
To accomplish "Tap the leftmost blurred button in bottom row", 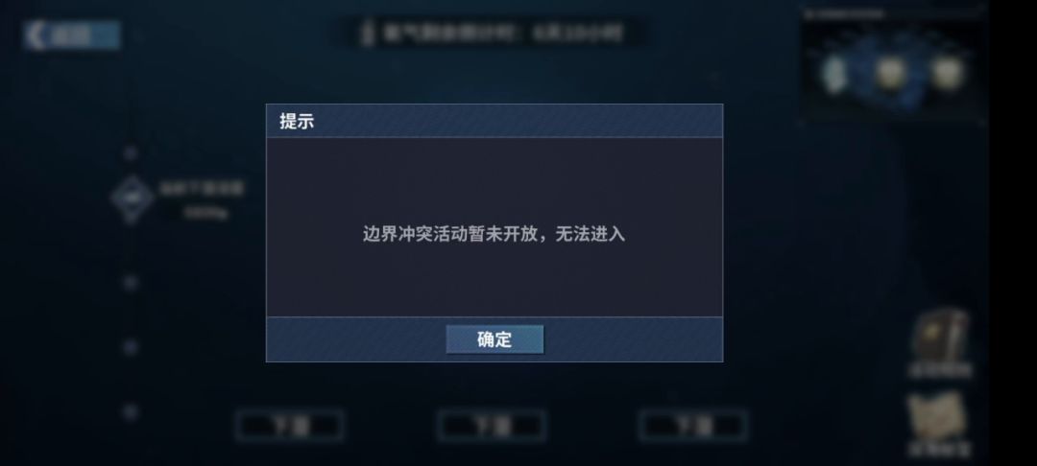I will click(x=289, y=426).
